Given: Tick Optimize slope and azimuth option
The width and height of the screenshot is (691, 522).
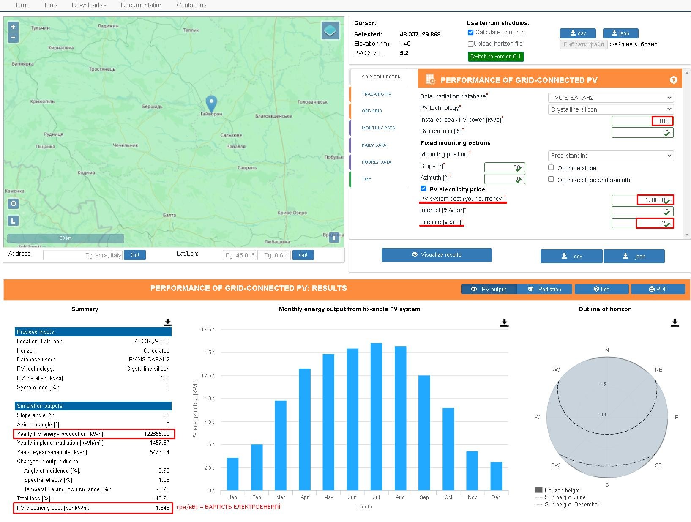Looking at the screenshot, I should [x=551, y=179].
